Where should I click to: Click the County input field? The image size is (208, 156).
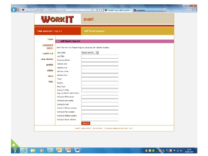pyautogui.click(x=100, y=83)
